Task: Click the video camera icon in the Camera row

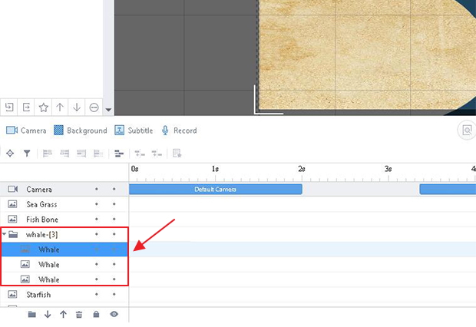Action: pyautogui.click(x=13, y=189)
